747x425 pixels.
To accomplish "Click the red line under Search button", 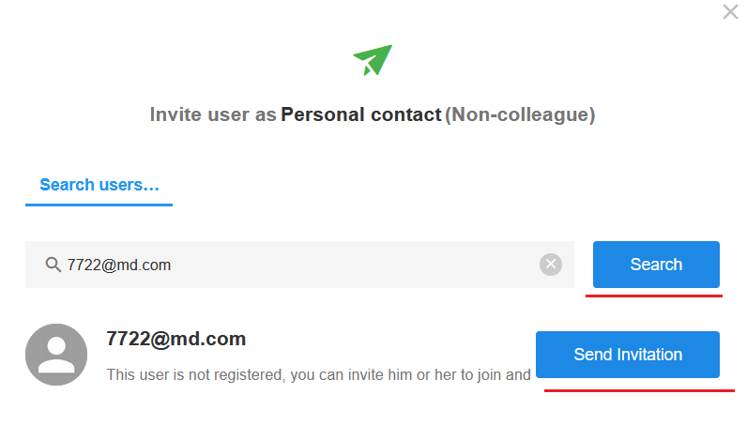I will pyautogui.click(x=654, y=296).
